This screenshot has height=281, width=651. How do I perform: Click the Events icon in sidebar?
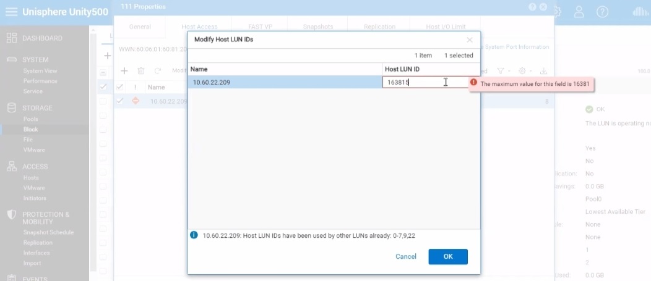(12, 278)
